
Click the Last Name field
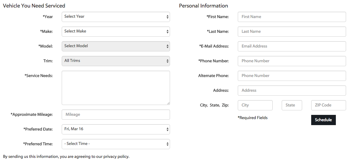(x=292, y=32)
